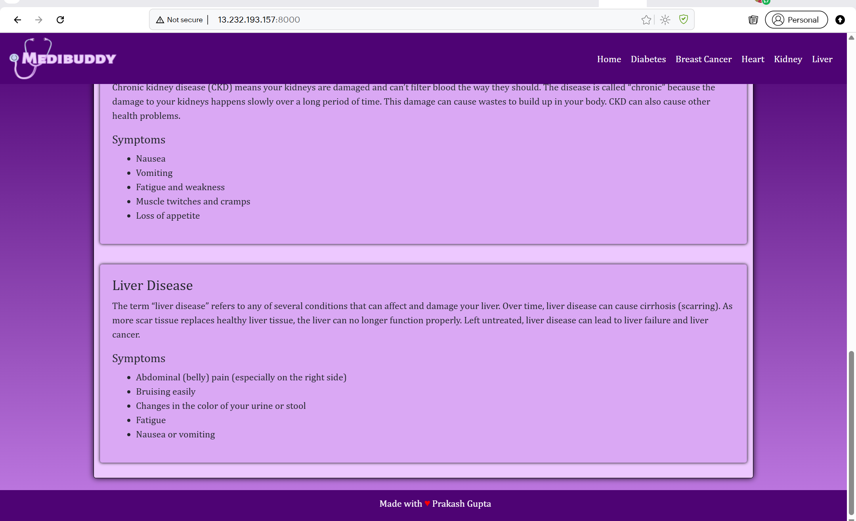
Task: Click the Not secure warning icon
Action: 160,19
